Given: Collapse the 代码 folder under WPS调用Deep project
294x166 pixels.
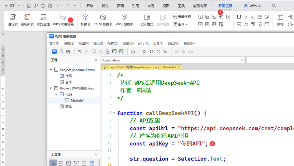Looking at the screenshot, I should 56,94.
